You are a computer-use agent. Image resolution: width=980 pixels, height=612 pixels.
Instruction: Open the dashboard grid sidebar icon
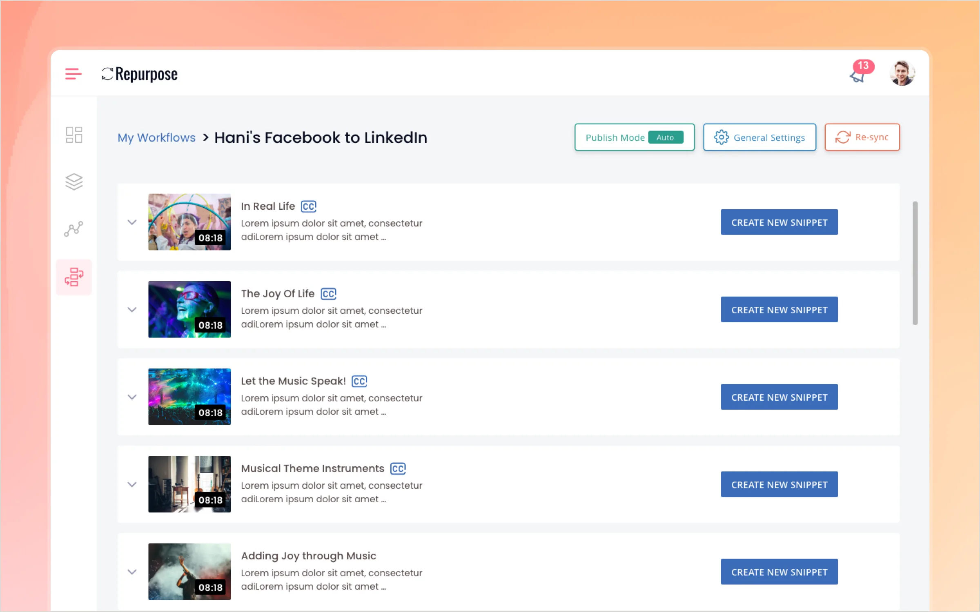tap(74, 135)
